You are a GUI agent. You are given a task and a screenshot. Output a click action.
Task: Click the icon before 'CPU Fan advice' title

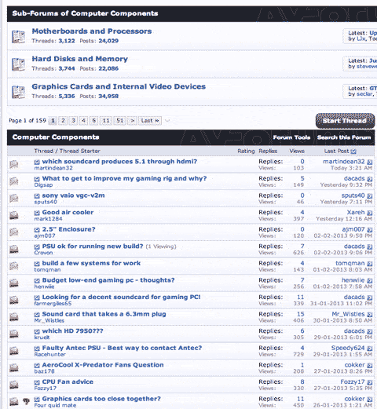tap(37, 382)
